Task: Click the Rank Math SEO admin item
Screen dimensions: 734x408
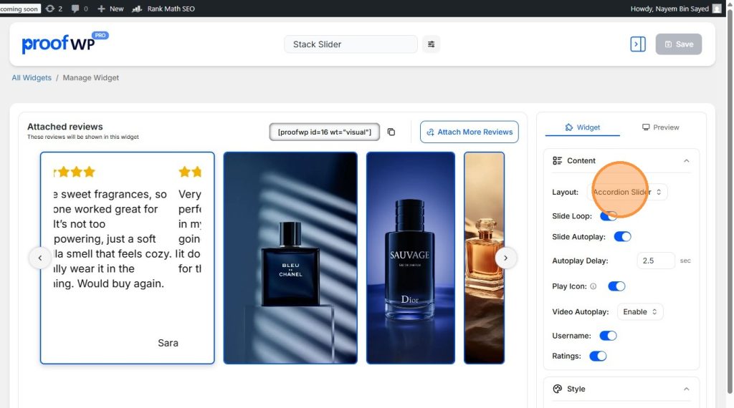Action: 163,9
